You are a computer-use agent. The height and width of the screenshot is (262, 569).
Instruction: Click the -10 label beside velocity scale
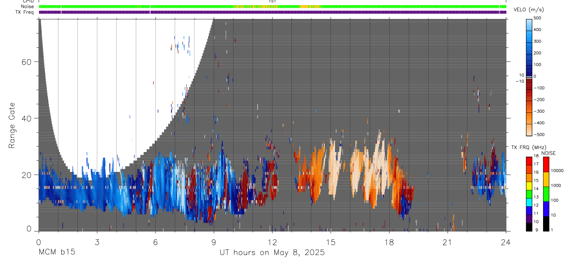pyautogui.click(x=520, y=81)
